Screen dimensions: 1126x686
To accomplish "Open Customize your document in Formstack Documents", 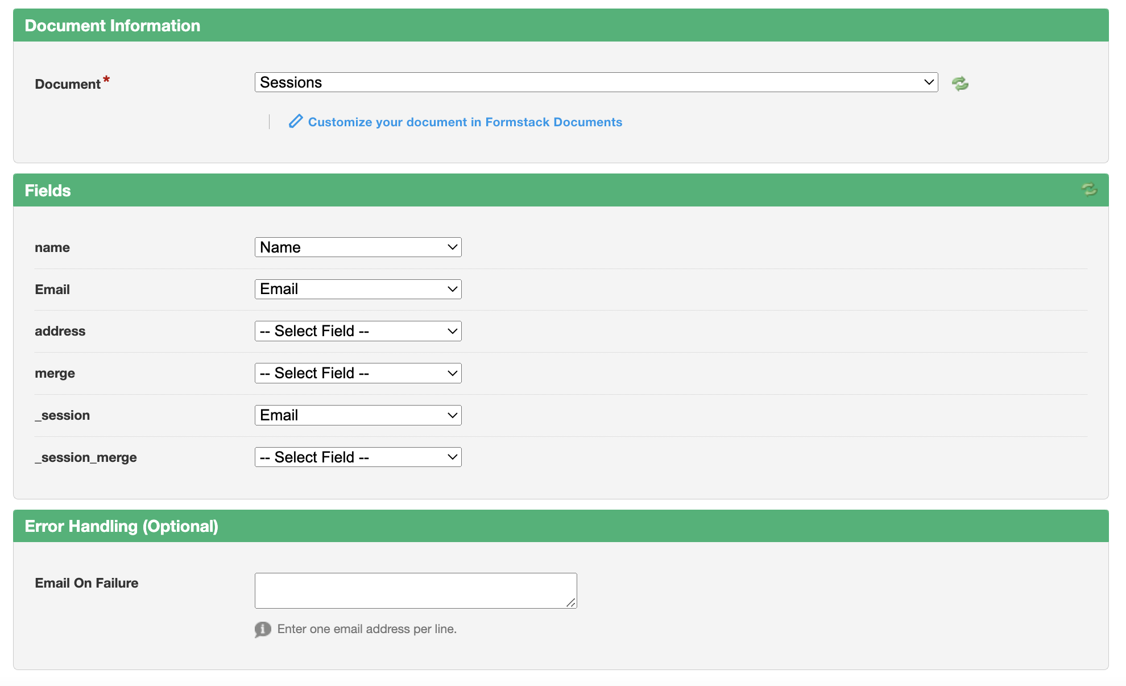I will pos(465,122).
